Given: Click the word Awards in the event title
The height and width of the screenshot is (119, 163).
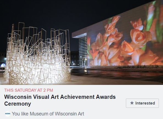Looking at the screenshot, I should pos(106,97).
